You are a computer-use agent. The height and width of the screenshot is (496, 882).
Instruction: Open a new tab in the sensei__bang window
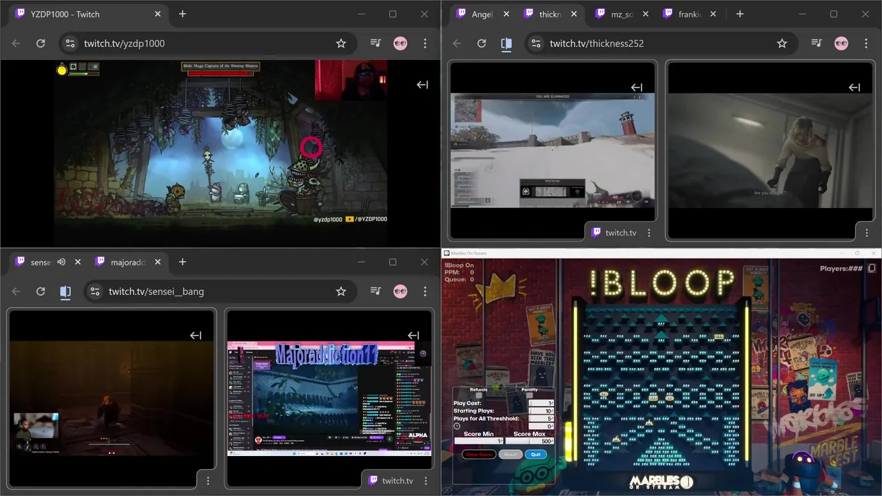(x=183, y=262)
